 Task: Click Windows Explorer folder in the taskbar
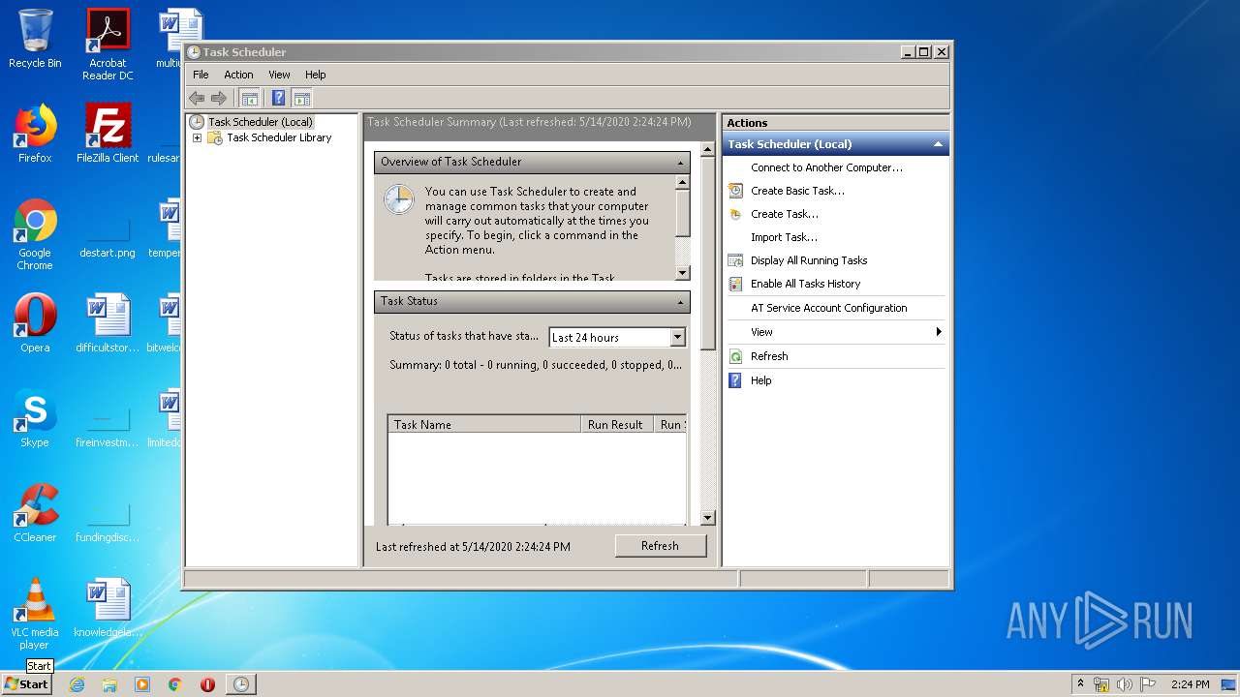109,684
